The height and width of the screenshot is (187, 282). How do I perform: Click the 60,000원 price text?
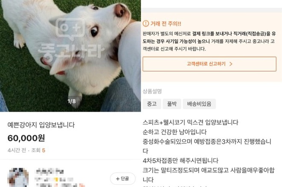pyautogui.click(x=26, y=138)
